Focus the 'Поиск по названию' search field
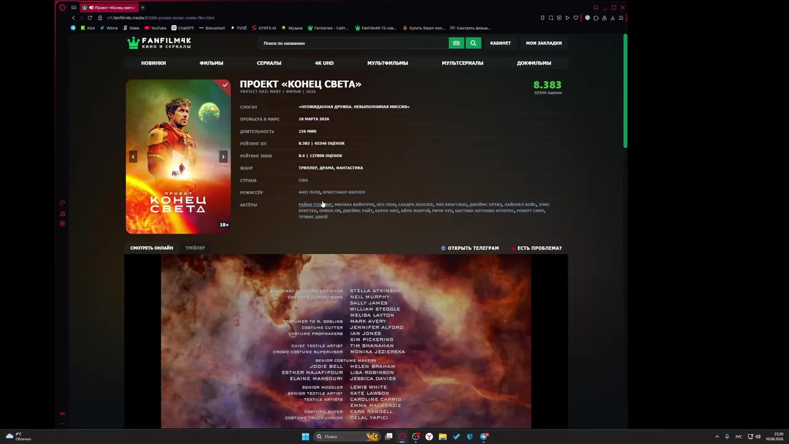The height and width of the screenshot is (444, 789). point(354,43)
